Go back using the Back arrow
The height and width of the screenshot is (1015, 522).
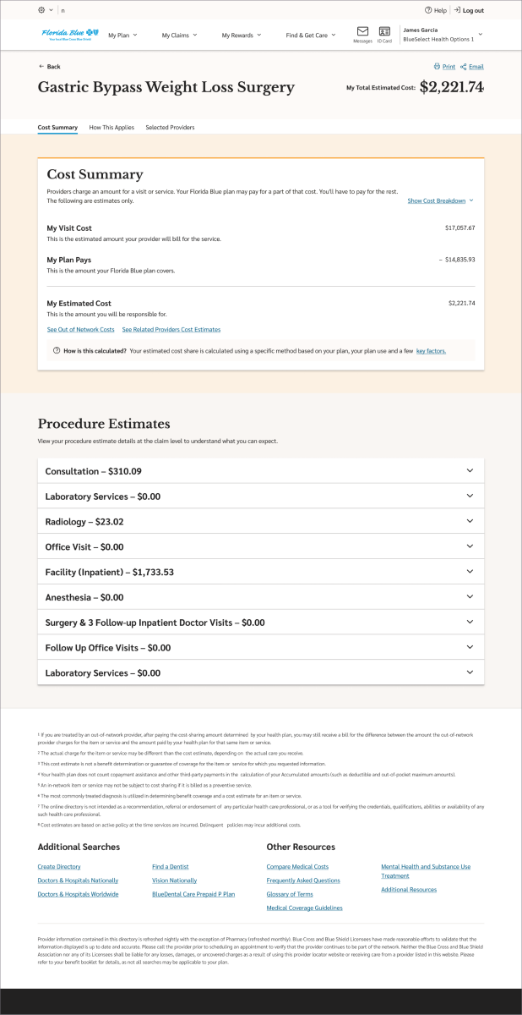pyautogui.click(x=41, y=67)
